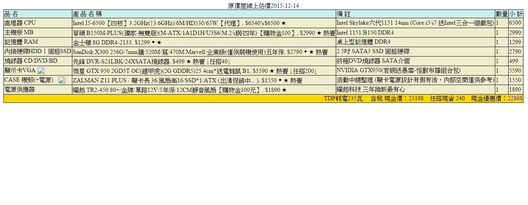Click the subtotal 1299

[x=515, y=42]
